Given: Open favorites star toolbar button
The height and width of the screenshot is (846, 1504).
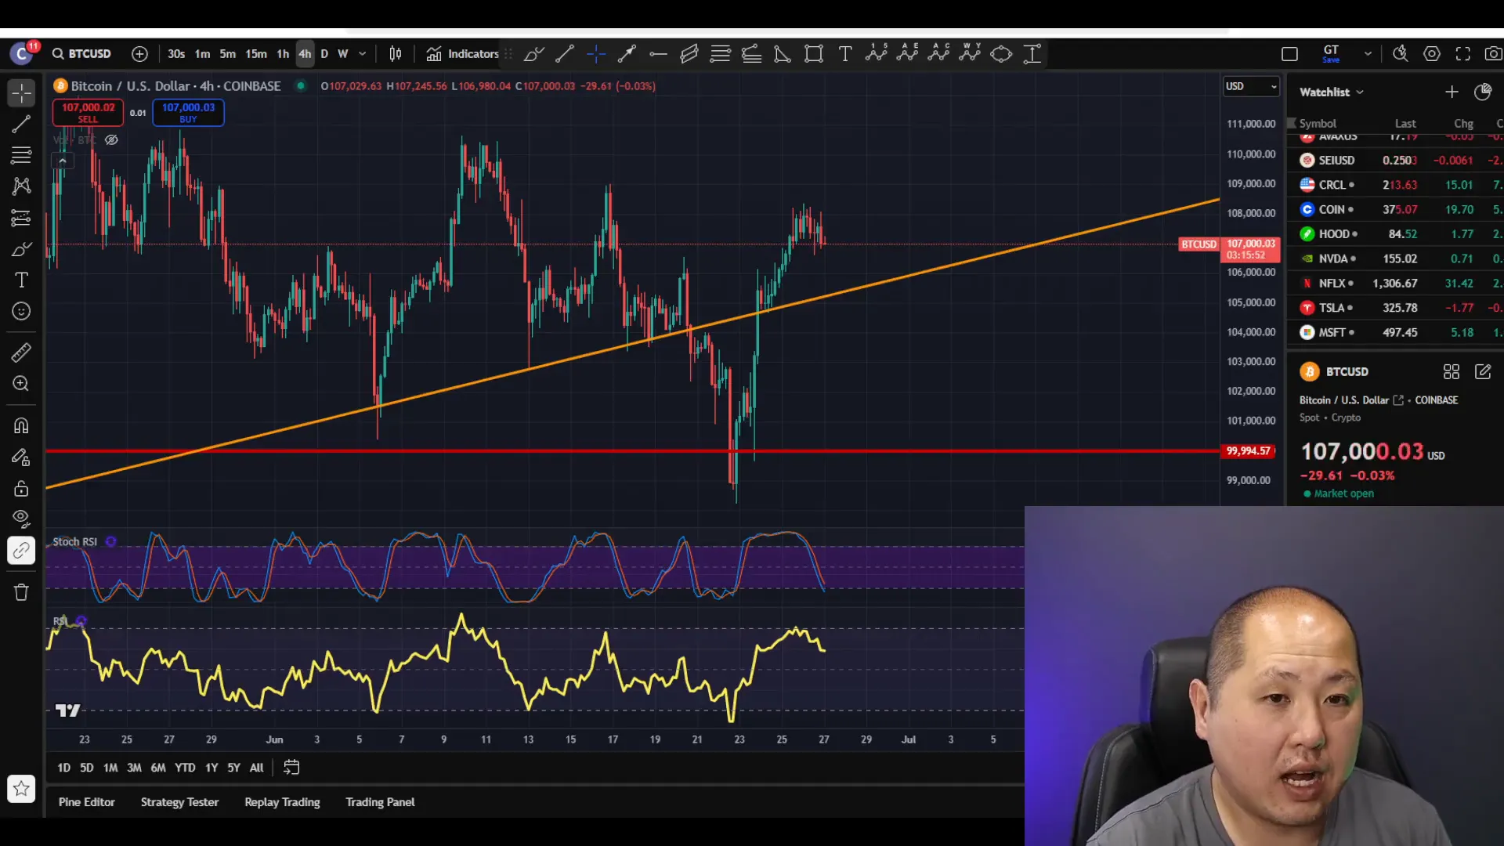Looking at the screenshot, I should pyautogui.click(x=21, y=789).
